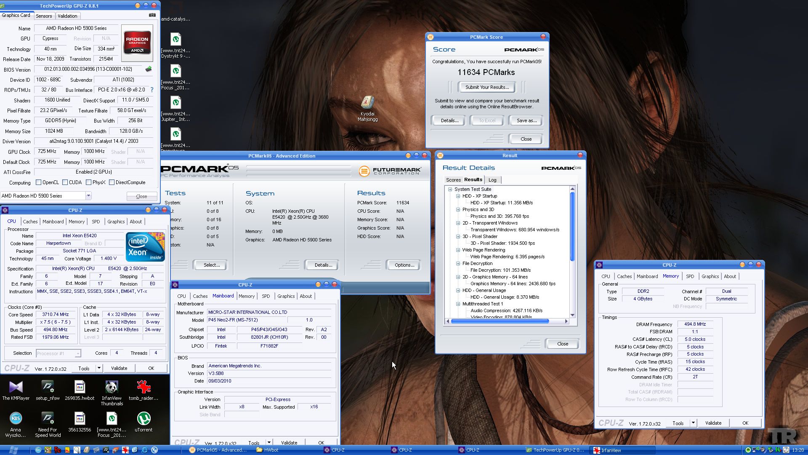808x455 pixels.
Task: Open The KMPlayer desktop shortcut
Action: (16, 390)
